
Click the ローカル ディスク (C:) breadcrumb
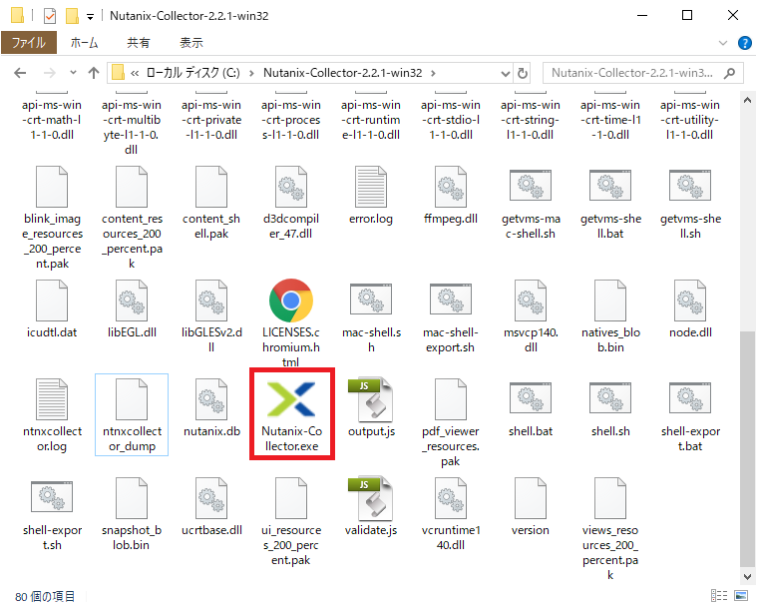[x=192, y=73]
